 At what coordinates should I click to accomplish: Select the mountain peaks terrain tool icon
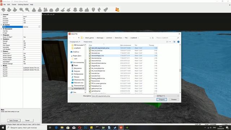87,10
